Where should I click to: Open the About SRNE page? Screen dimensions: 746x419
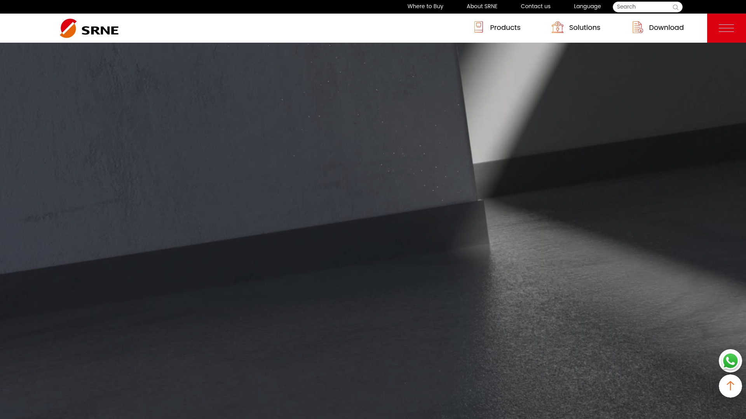pyautogui.click(x=482, y=7)
